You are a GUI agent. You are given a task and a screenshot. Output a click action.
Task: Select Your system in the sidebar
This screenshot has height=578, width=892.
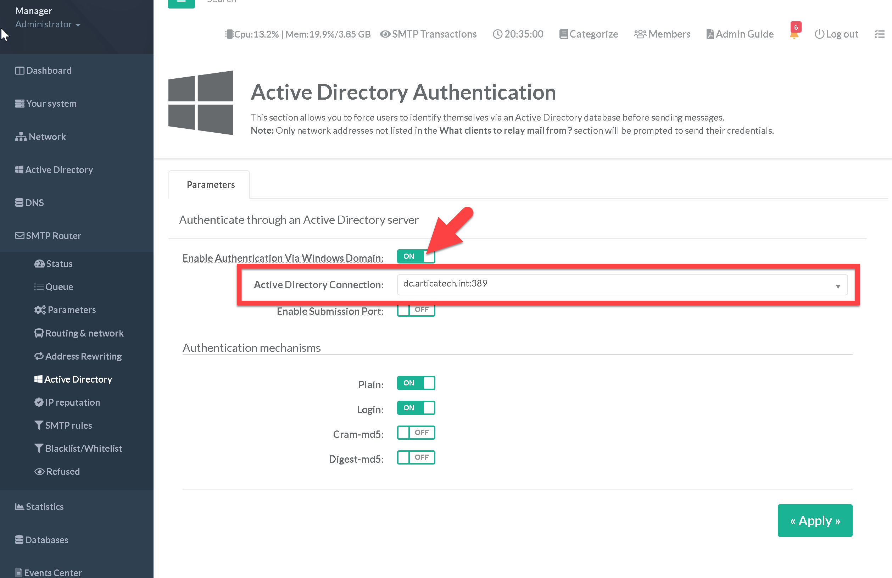(51, 104)
